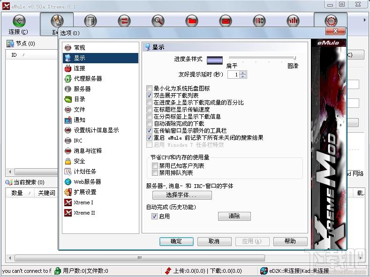Image resolution: width=370 pixels, height=277 pixels.
Task: Click the progress bar style slider
Action: point(263,58)
